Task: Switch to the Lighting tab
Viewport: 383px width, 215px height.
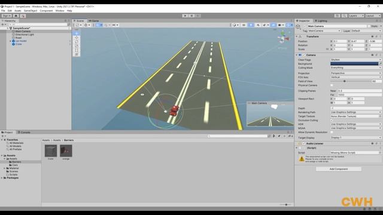Action: pos(321,21)
